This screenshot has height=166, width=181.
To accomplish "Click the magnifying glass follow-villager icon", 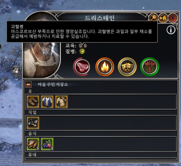I will pos(153,18).
